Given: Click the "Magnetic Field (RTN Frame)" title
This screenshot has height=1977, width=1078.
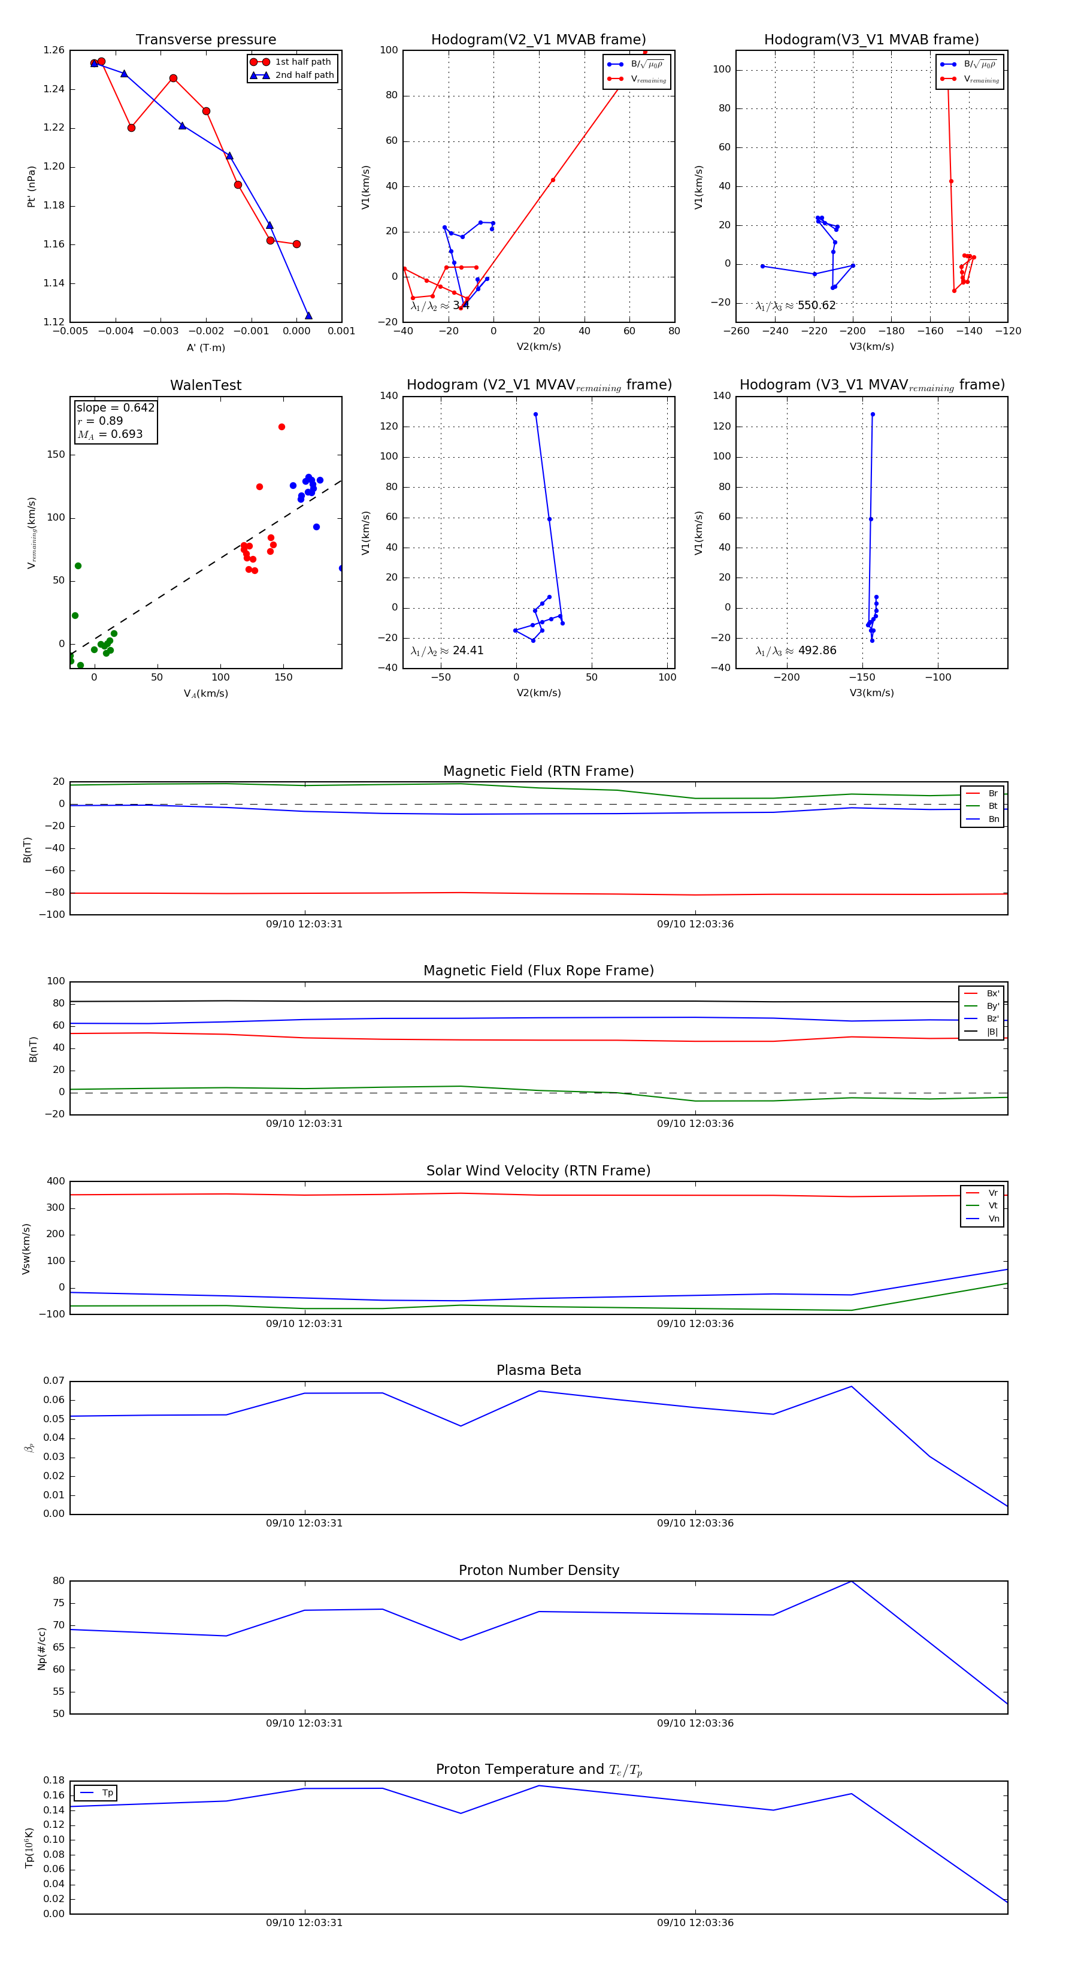Looking at the screenshot, I should 538,771.
